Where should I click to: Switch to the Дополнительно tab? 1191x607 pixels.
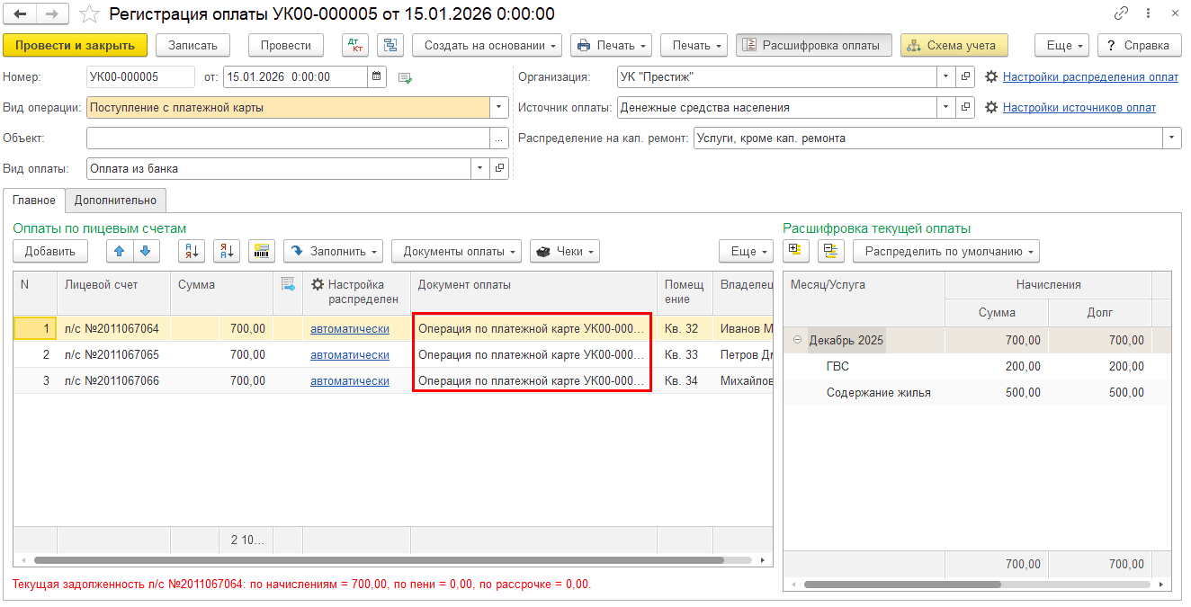point(115,201)
